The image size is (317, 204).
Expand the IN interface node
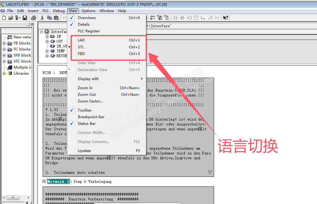pos(47,37)
